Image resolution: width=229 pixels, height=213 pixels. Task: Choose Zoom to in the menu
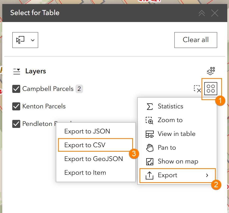[x=170, y=120]
